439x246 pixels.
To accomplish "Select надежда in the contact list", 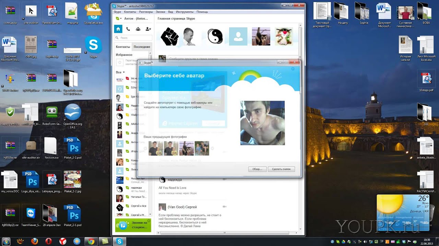I will tap(132, 189).
